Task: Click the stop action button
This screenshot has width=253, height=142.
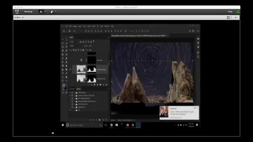Action: [x=90, y=120]
